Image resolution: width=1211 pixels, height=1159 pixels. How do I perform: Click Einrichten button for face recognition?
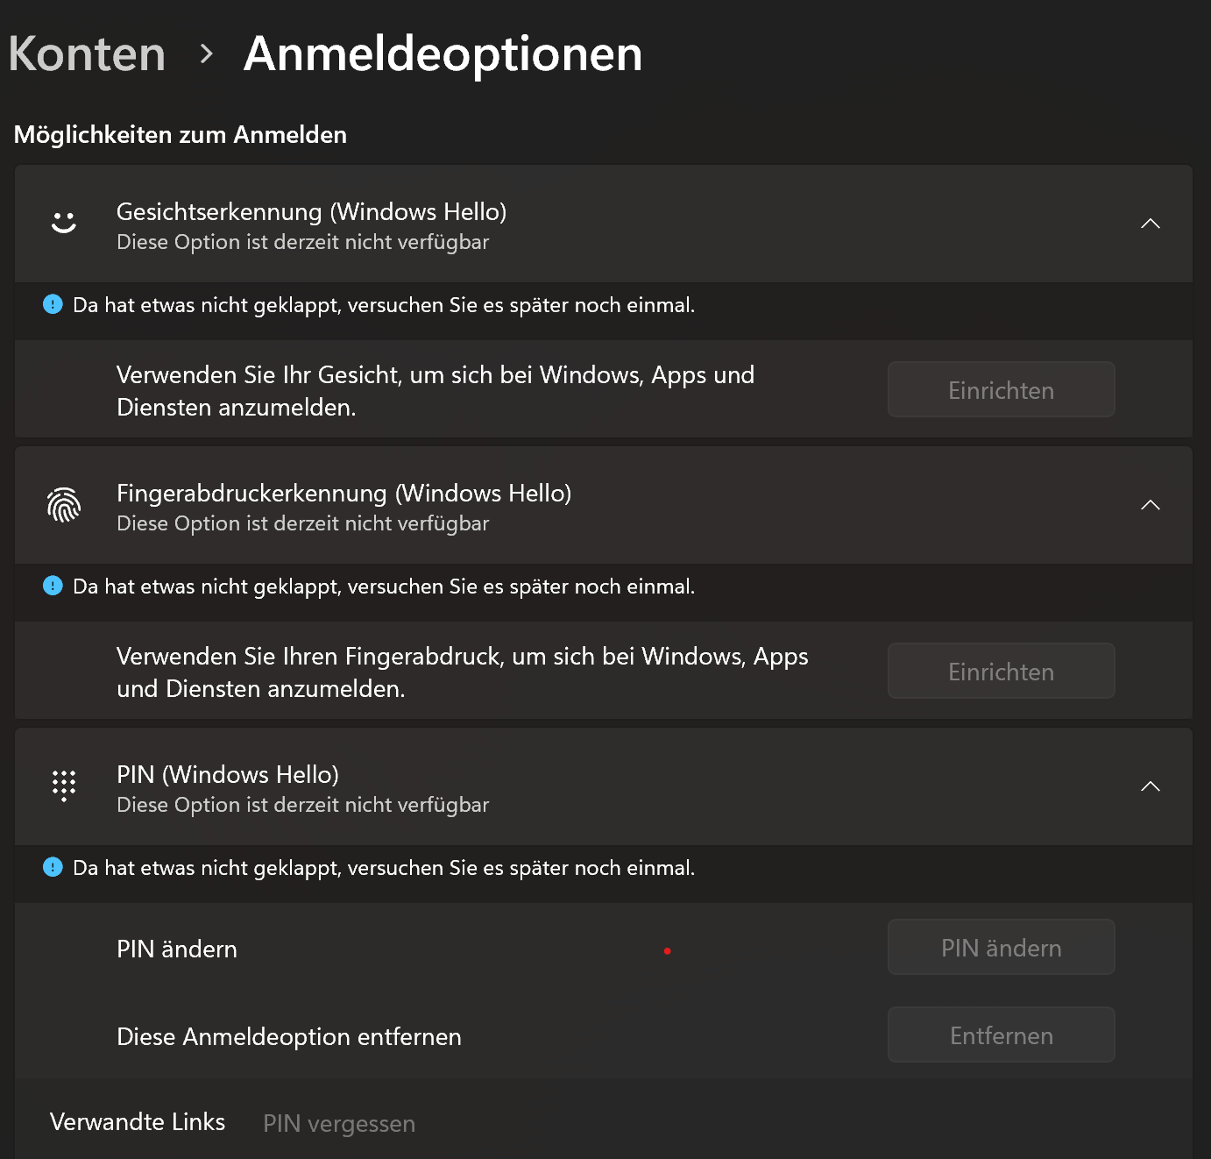click(1001, 389)
